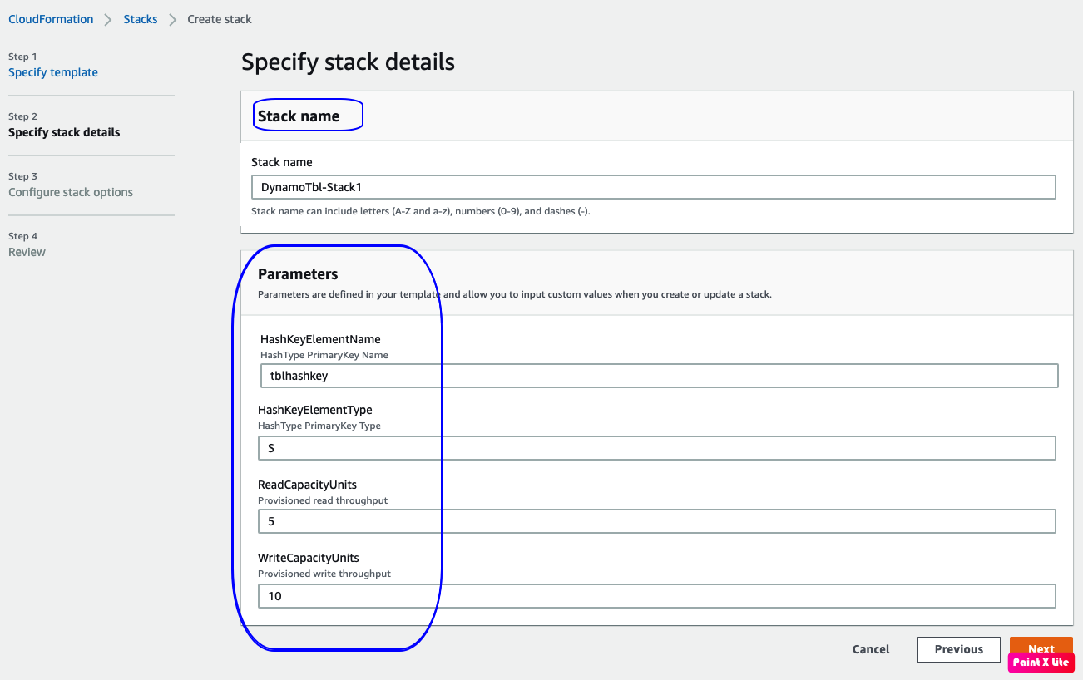Select Configure stack options step

click(71, 192)
